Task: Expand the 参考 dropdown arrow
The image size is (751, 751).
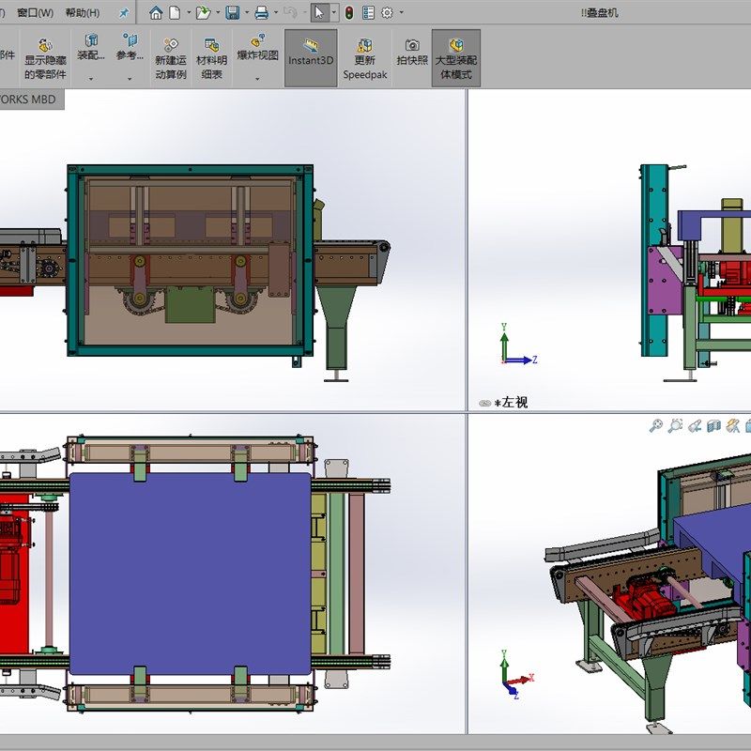Action: click(x=130, y=79)
